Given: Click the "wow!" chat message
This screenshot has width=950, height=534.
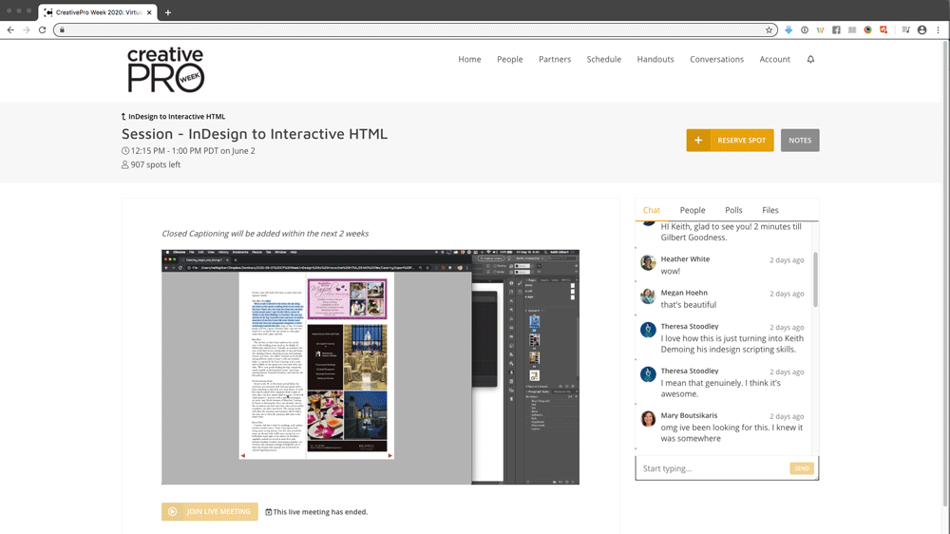Looking at the screenshot, I should tap(670, 271).
